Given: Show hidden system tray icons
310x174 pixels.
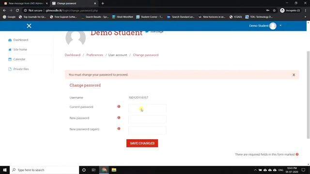Looking at the screenshot, I should pos(255,170).
